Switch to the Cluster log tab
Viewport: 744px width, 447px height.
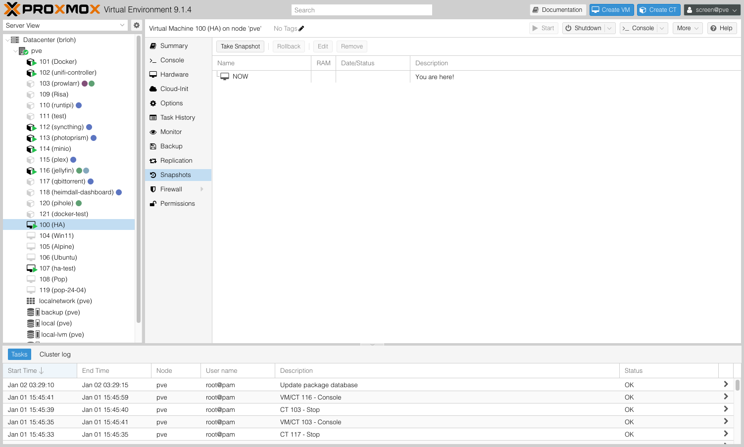(x=55, y=355)
